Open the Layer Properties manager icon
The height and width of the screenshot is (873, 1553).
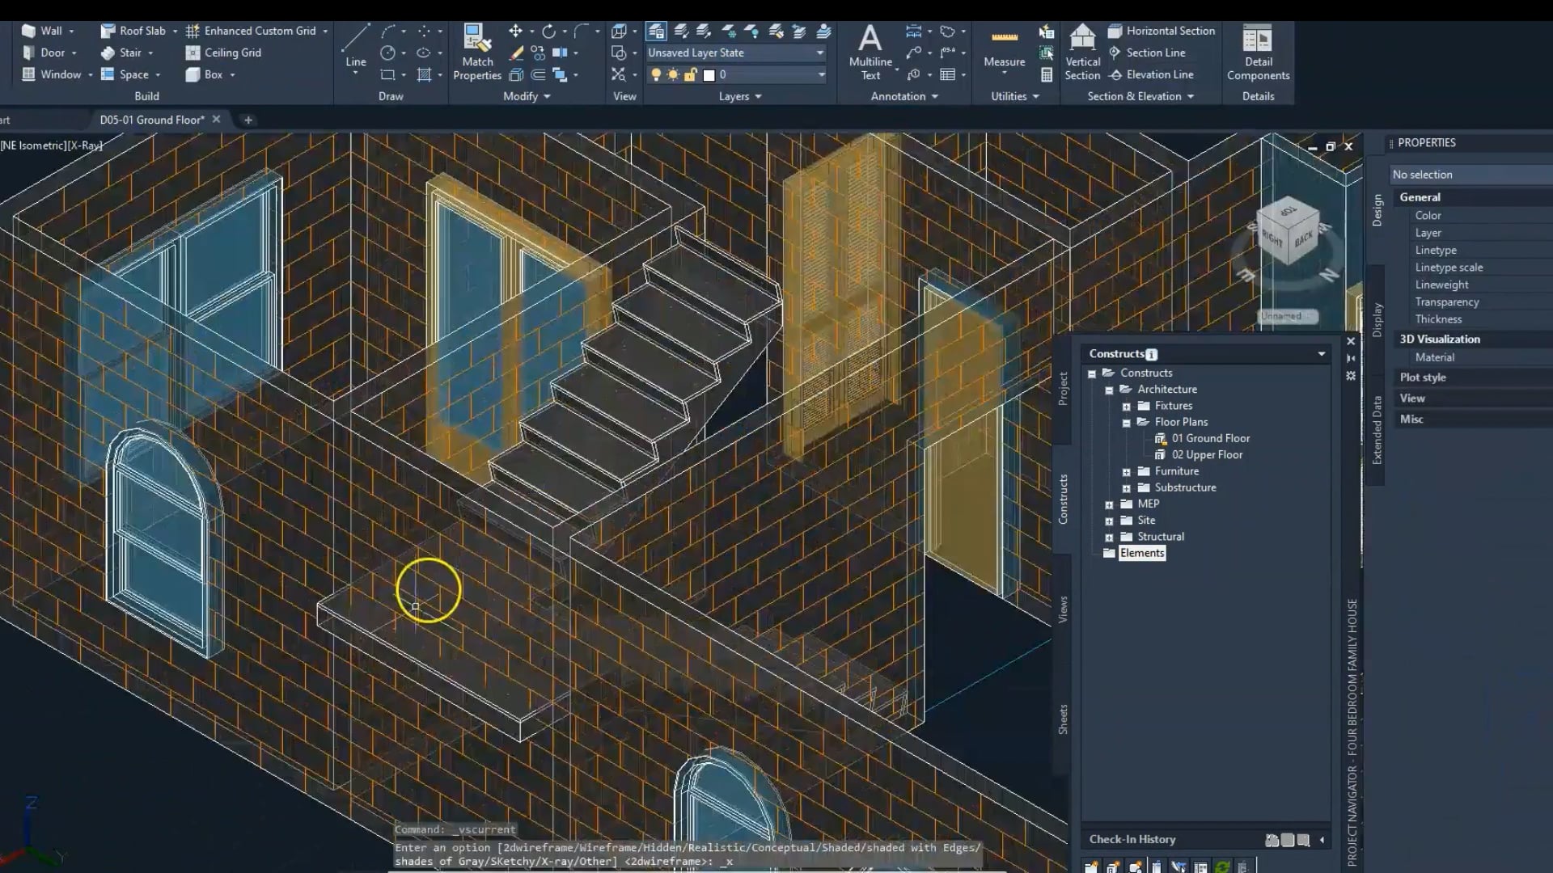[656, 31]
